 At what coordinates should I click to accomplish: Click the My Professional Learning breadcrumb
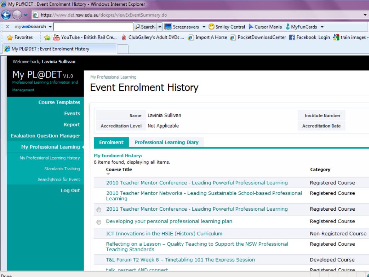pyautogui.click(x=113, y=77)
